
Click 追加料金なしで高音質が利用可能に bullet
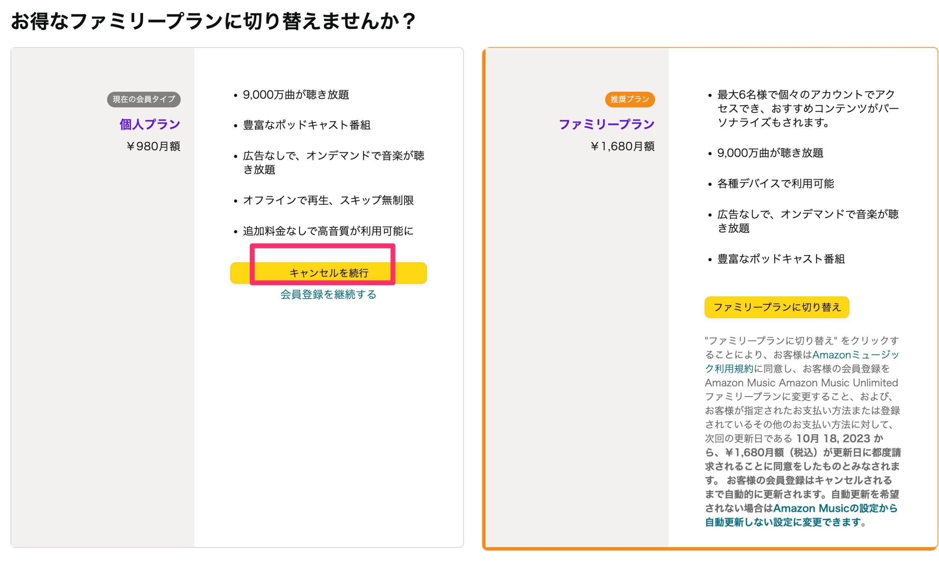(x=328, y=231)
